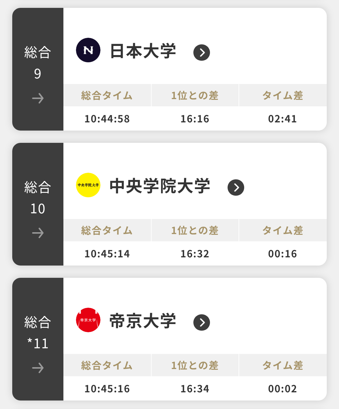Click the arrow under rank 9

coord(38,98)
